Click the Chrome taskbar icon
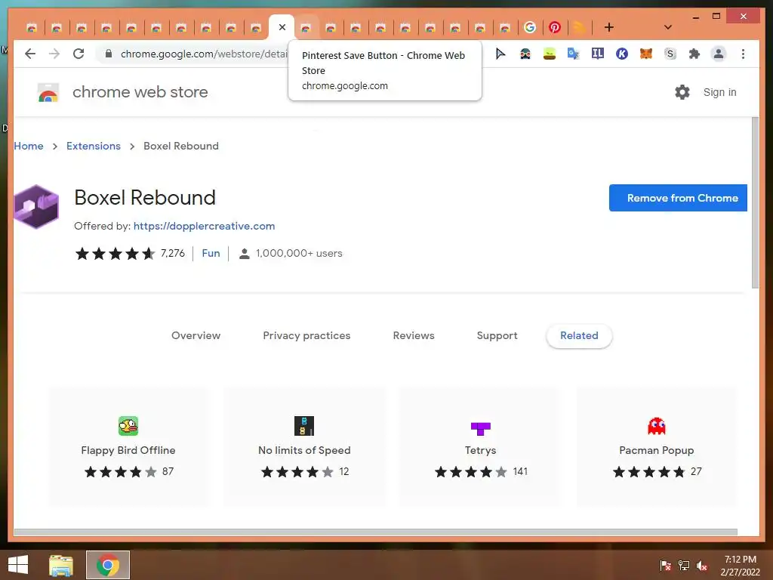 [108, 565]
